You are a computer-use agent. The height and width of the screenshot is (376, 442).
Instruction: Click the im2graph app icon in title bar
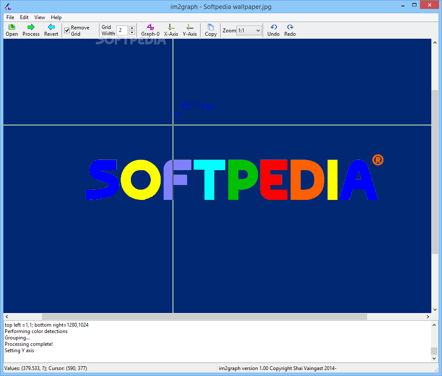click(8, 7)
